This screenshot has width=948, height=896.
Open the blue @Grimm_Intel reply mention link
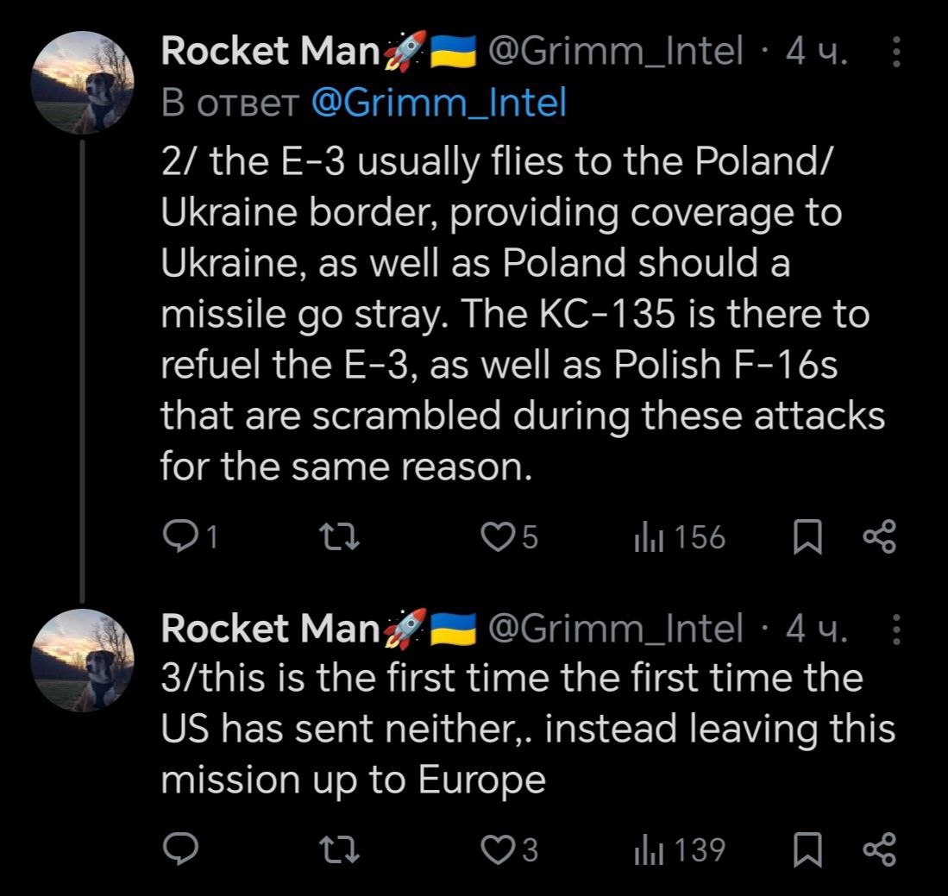tap(437, 103)
